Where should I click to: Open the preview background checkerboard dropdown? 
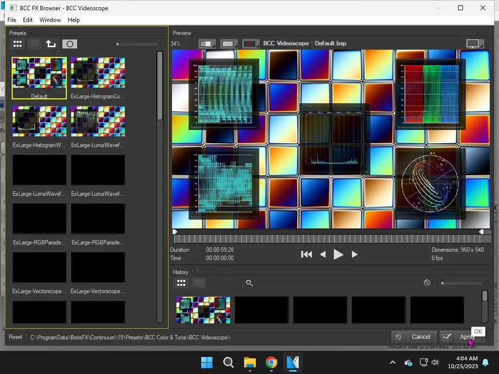click(229, 43)
